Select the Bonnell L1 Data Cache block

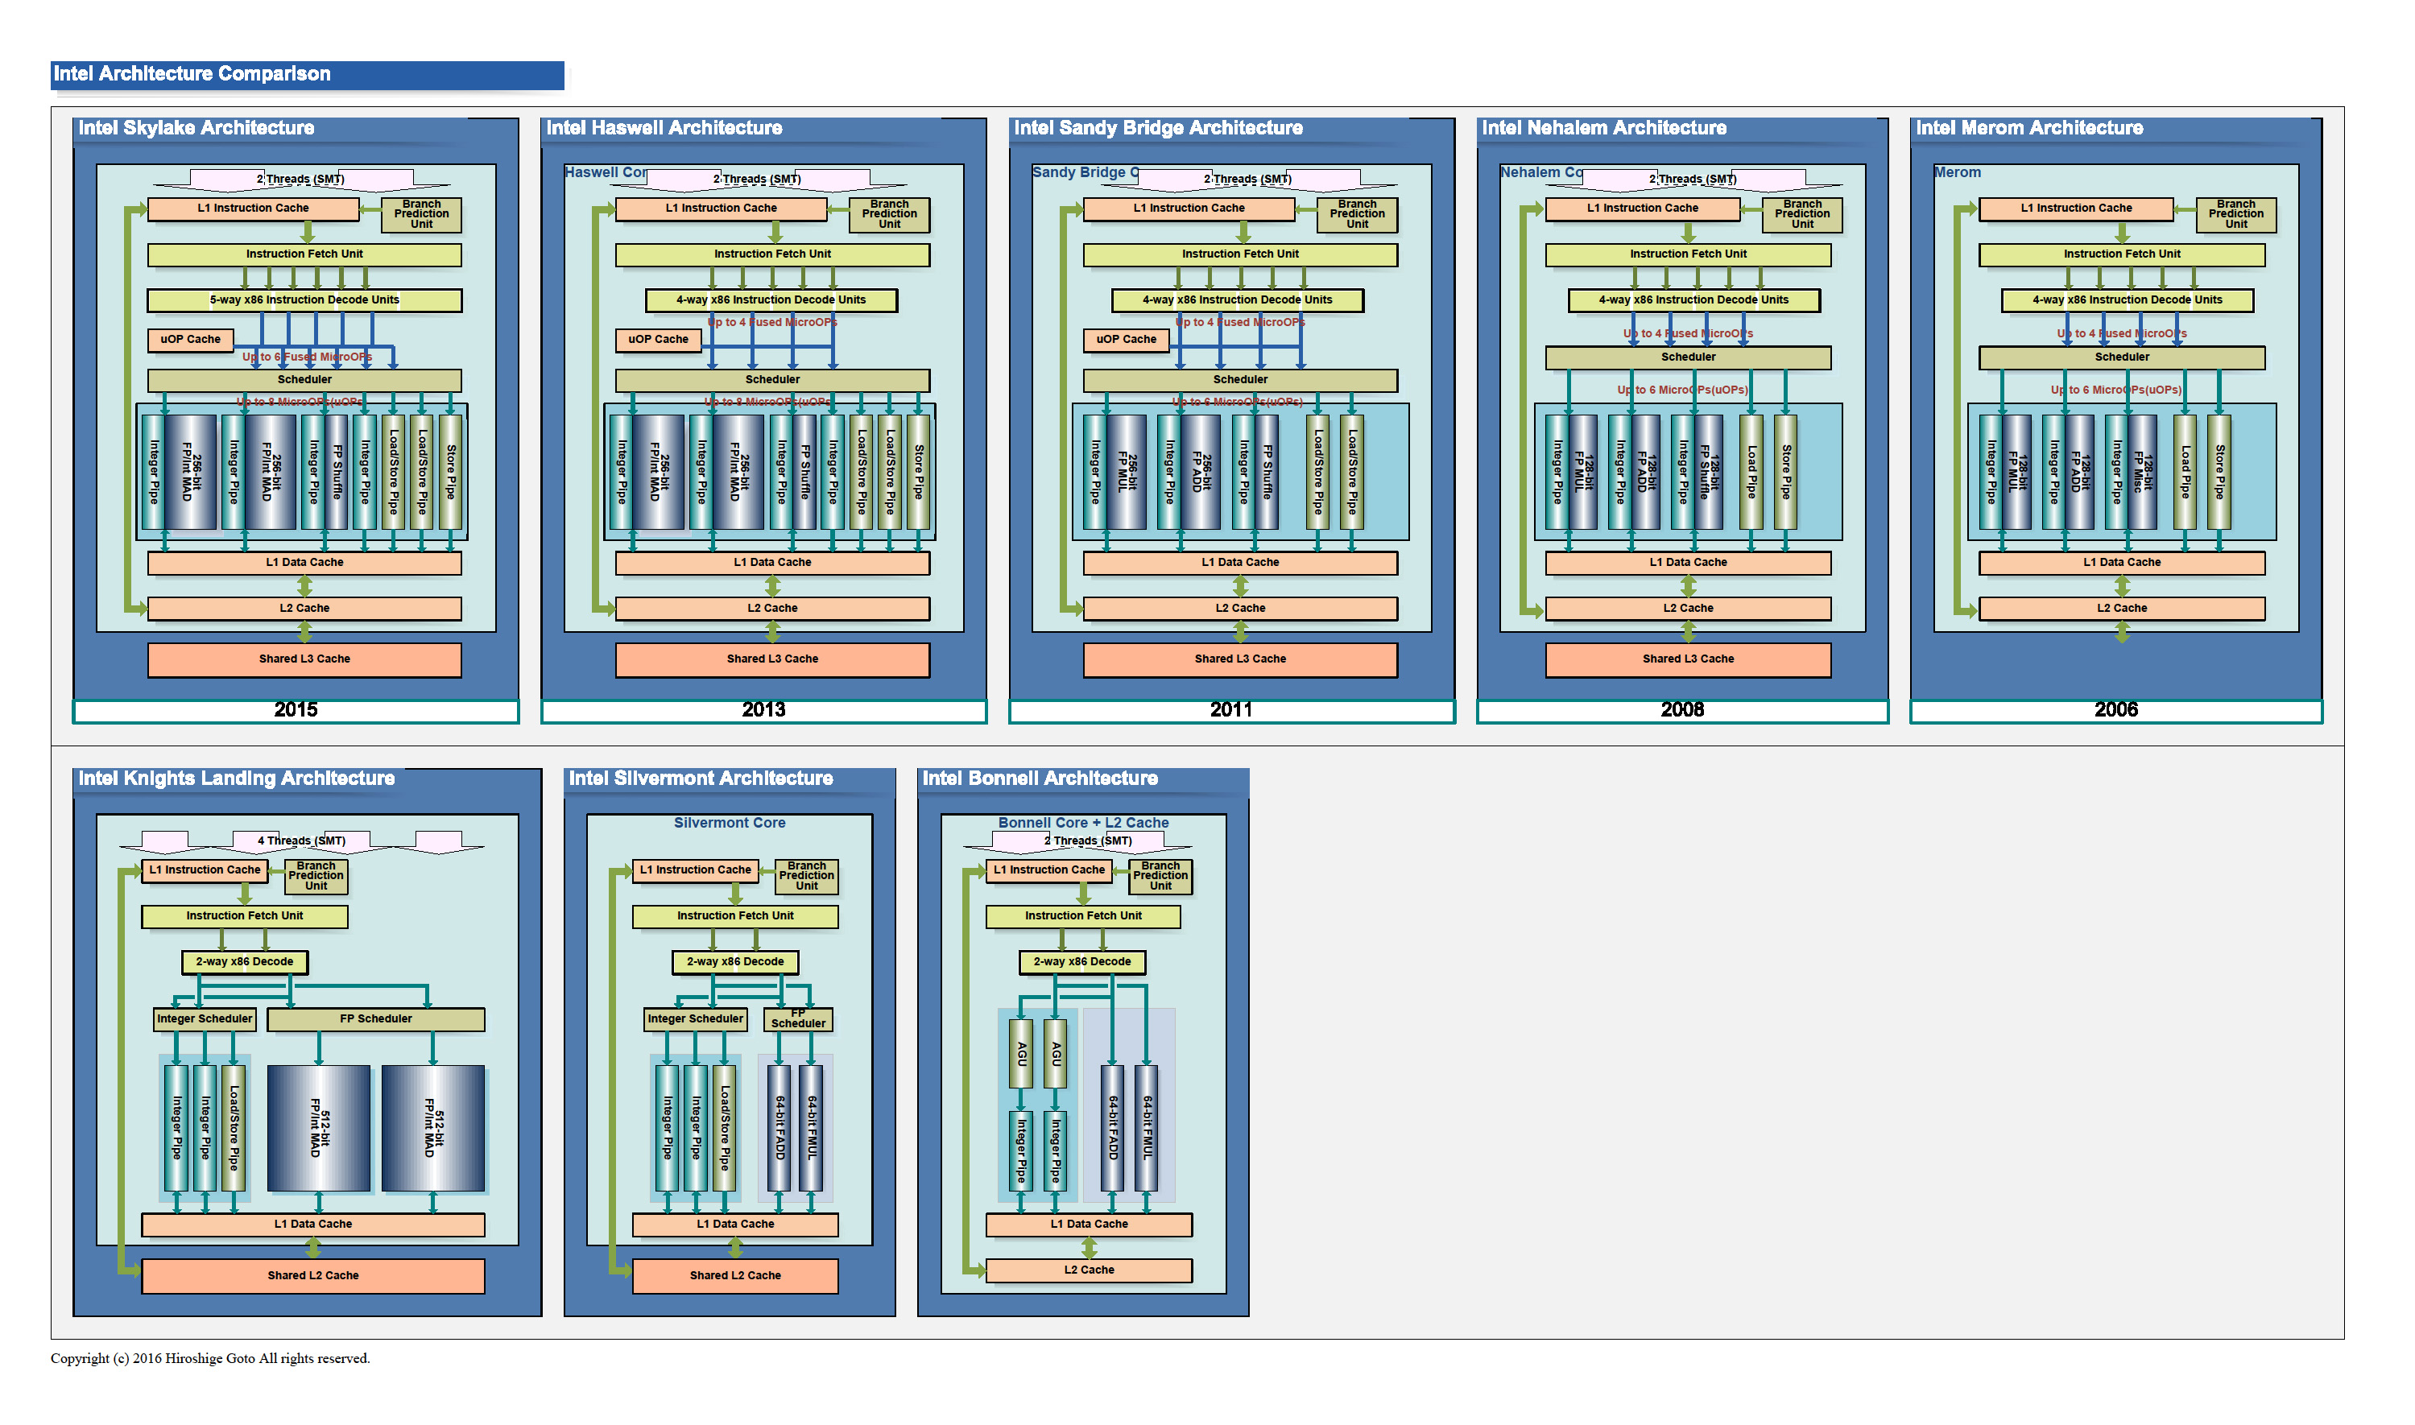point(1090,1225)
